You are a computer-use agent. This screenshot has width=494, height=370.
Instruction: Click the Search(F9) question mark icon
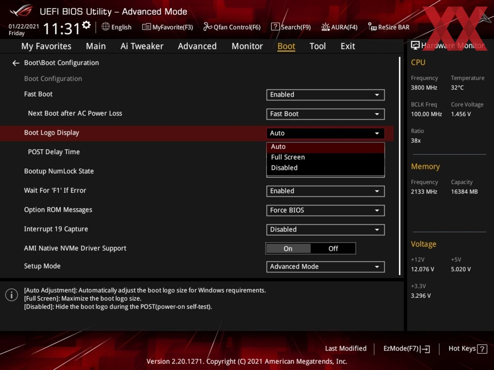275,27
